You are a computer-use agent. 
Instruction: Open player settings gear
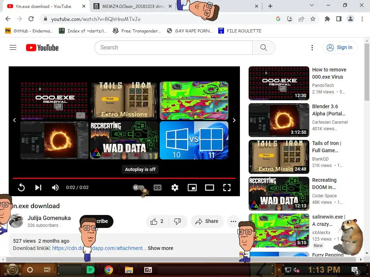pyautogui.click(x=175, y=188)
